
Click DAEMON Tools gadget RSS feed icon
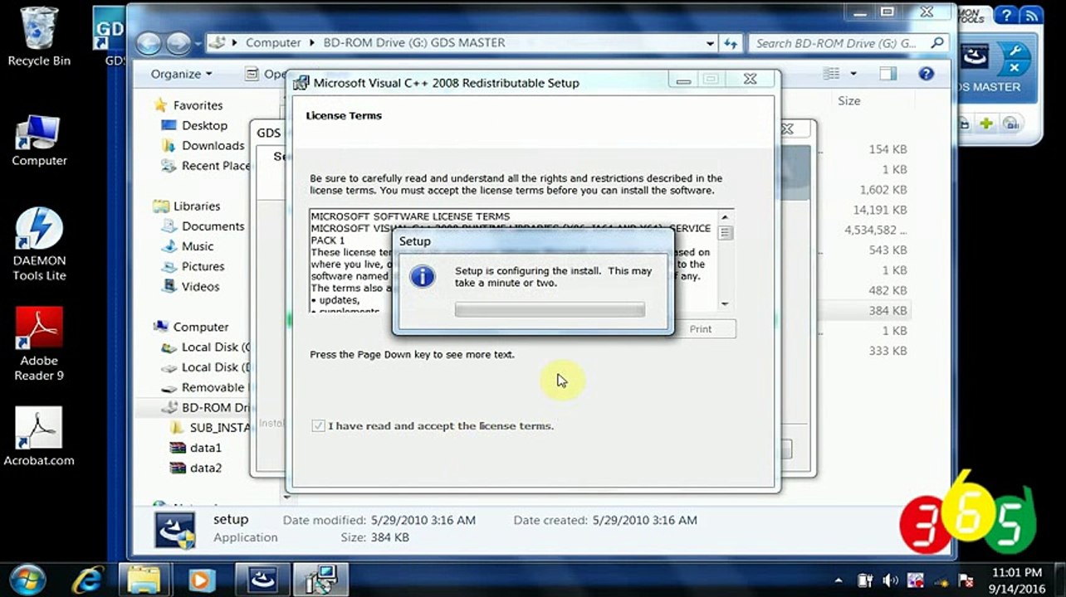tap(1030, 15)
